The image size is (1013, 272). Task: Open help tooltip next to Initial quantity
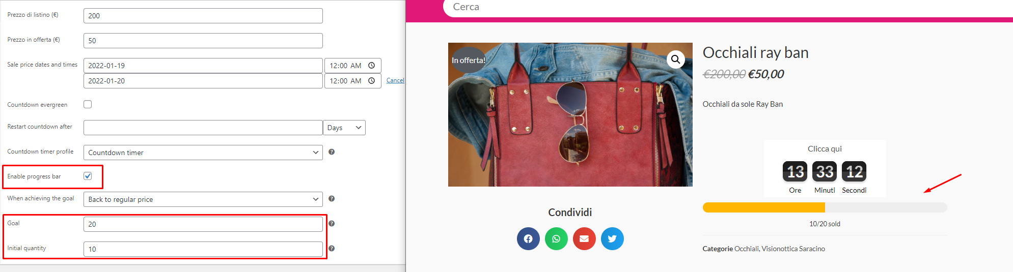(332, 249)
